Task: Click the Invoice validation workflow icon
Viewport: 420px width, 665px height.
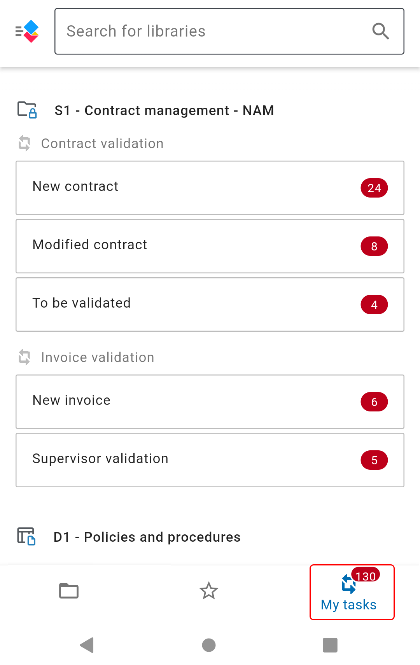Action: click(24, 357)
